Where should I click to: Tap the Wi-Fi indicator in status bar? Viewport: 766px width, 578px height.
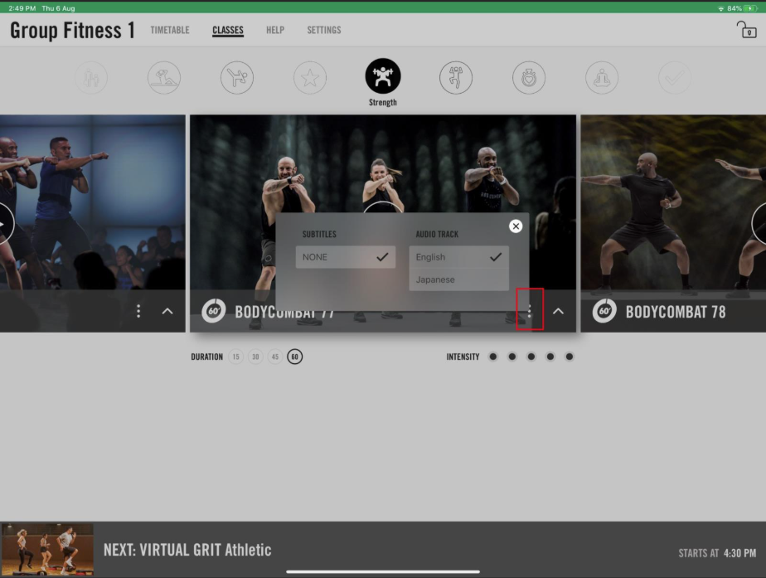(721, 8)
